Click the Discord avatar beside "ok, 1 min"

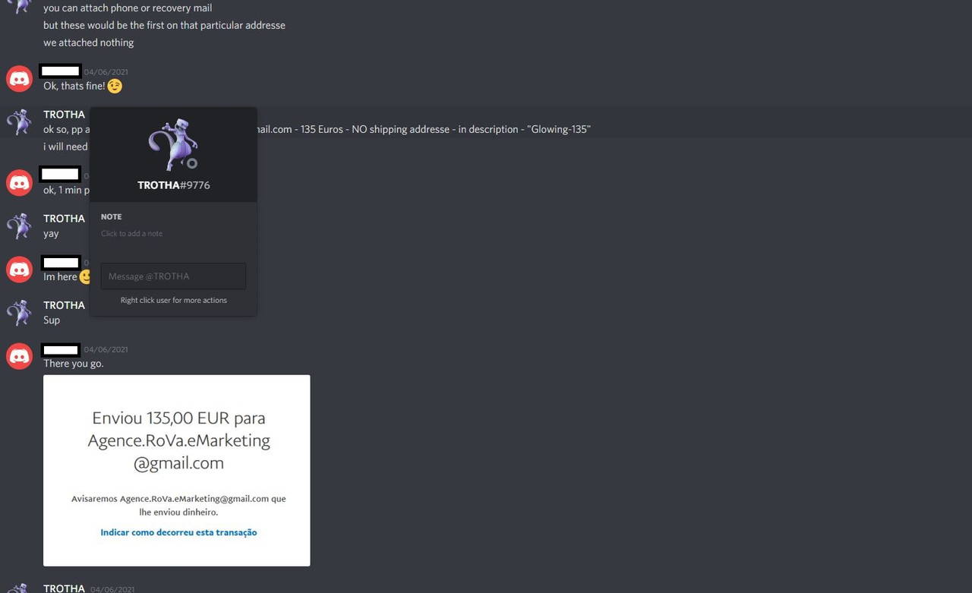point(19,182)
